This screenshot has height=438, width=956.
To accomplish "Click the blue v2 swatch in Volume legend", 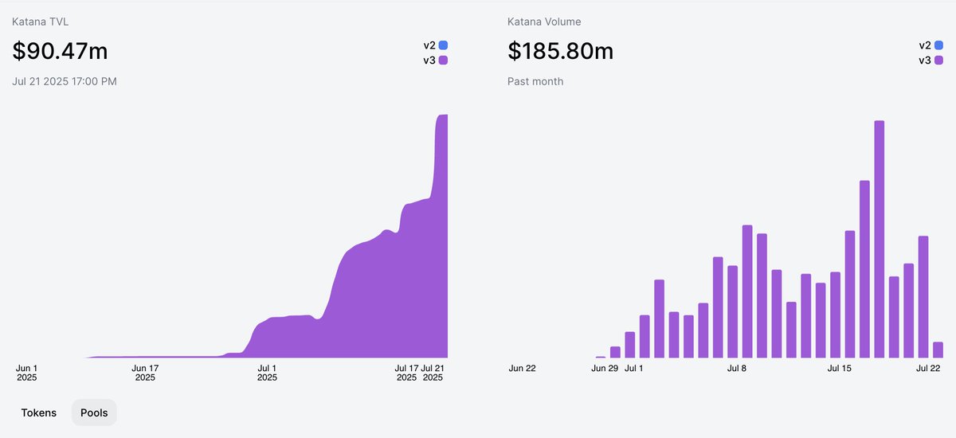I will [938, 45].
